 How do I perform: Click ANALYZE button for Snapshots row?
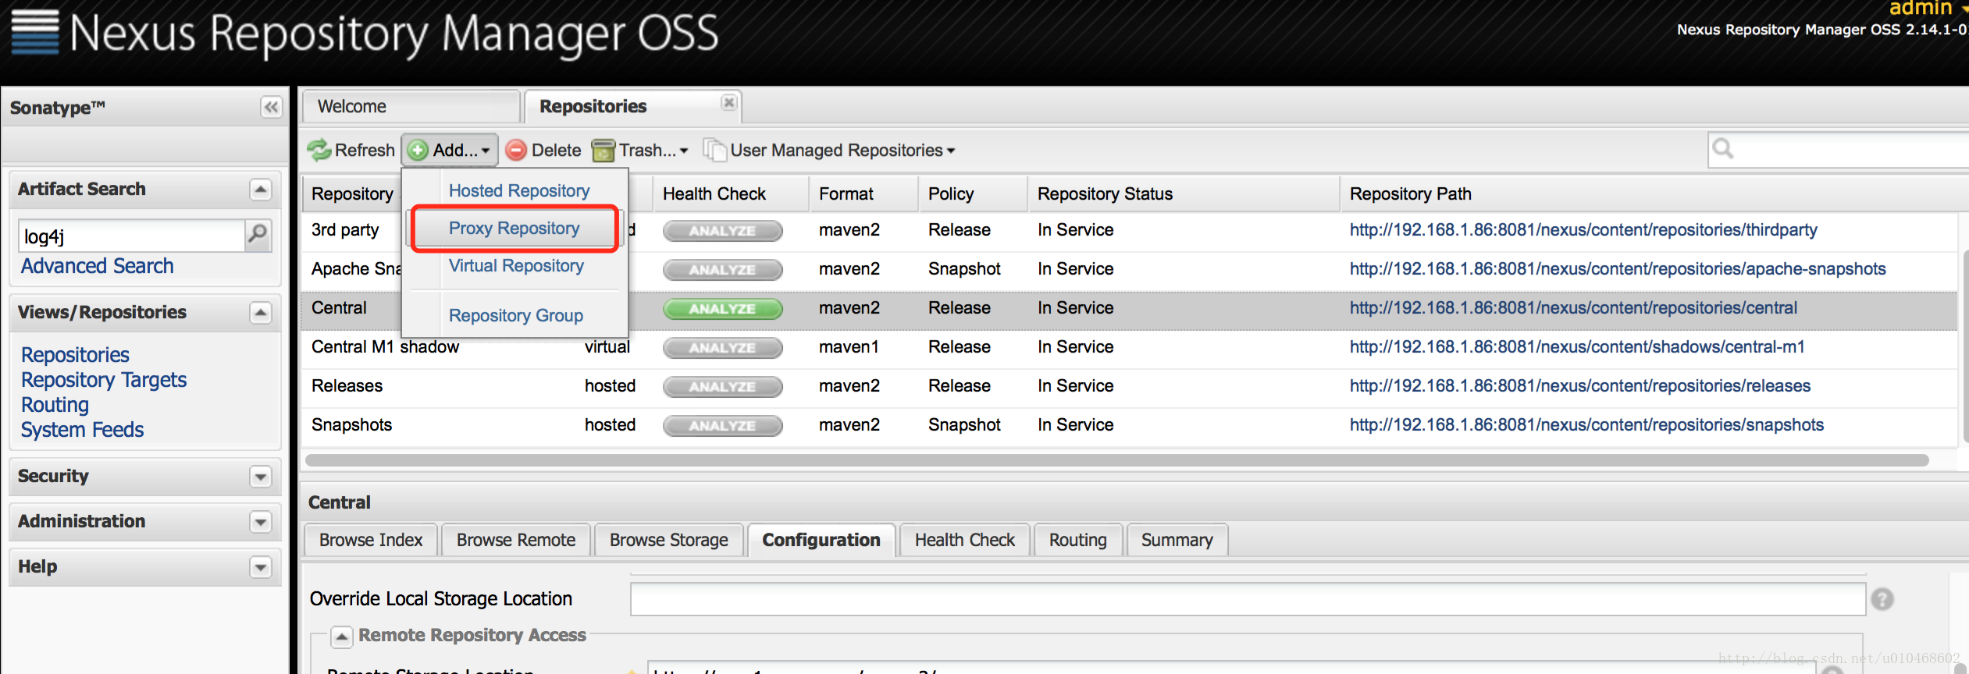(x=722, y=426)
